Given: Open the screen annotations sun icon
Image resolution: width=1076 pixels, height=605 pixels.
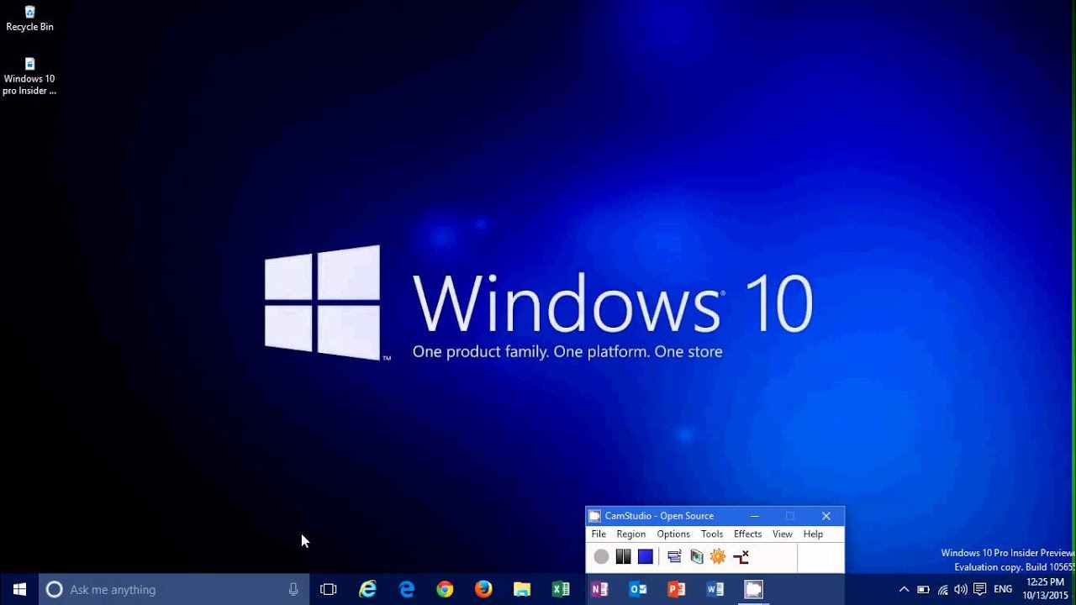Looking at the screenshot, I should click(x=718, y=556).
